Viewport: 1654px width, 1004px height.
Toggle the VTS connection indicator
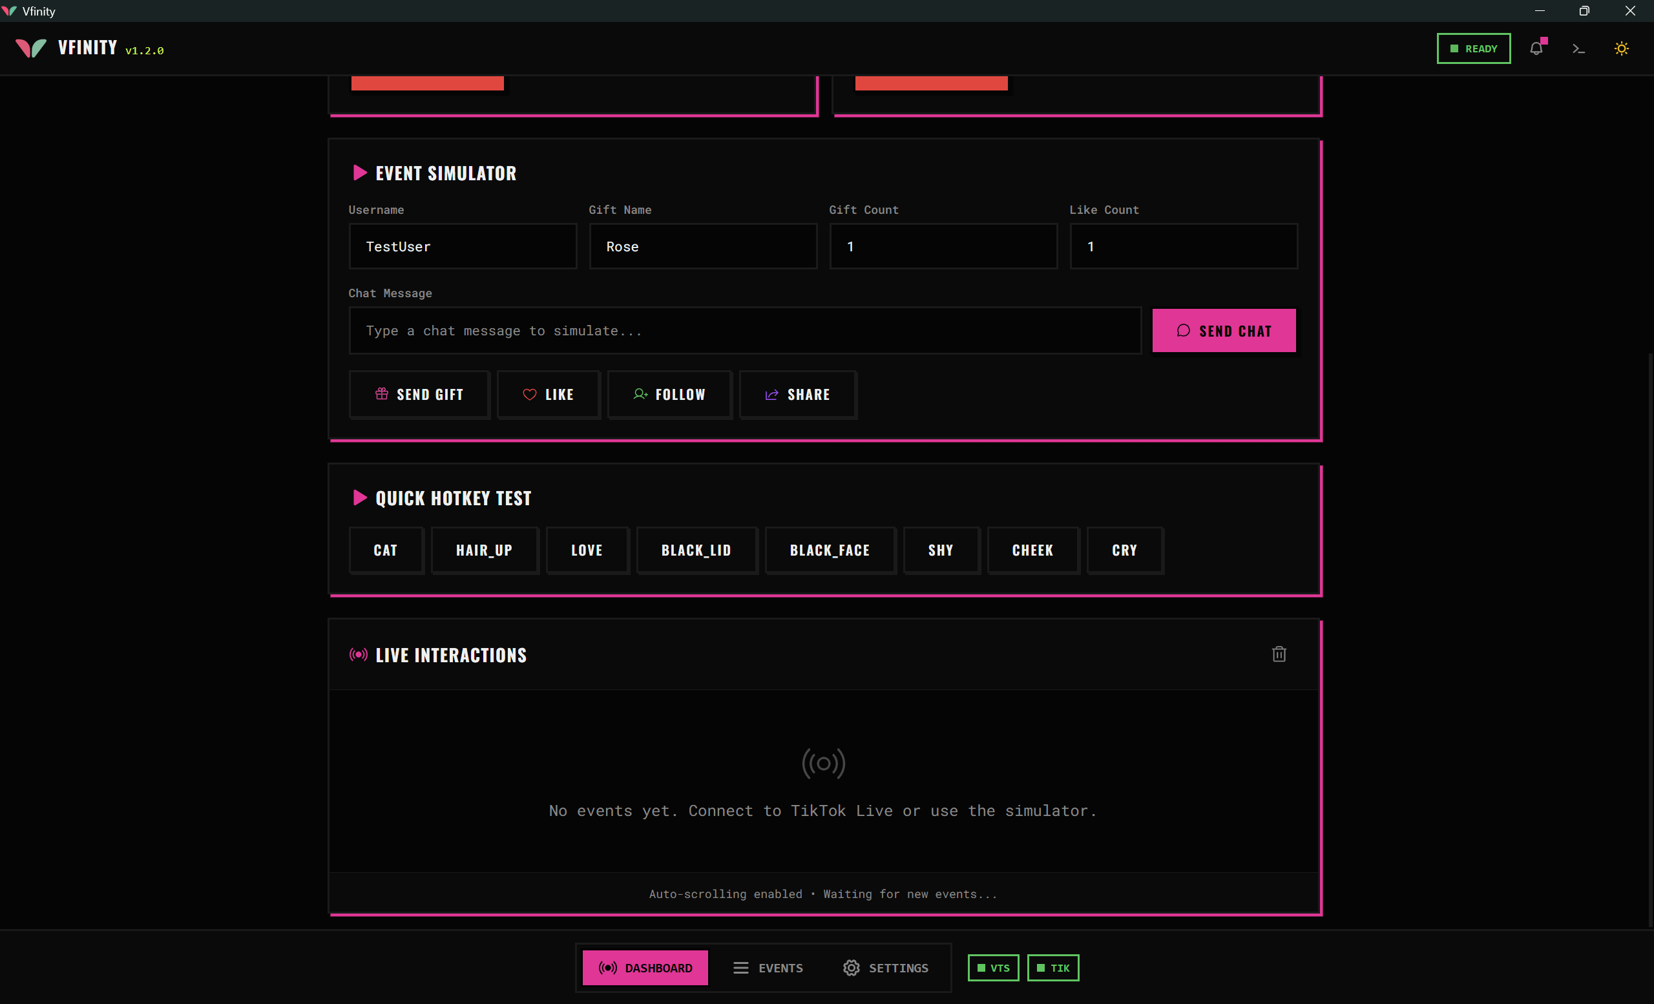(x=993, y=967)
